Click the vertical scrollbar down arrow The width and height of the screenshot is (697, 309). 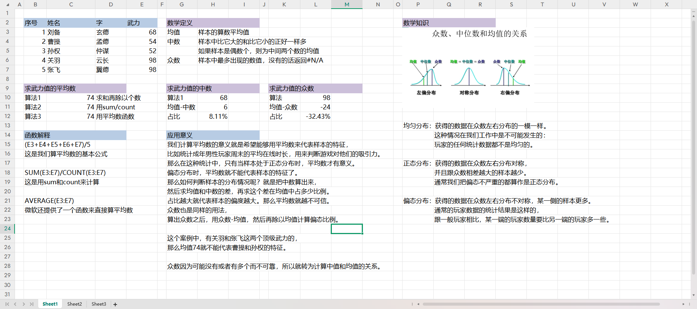pos(694,295)
